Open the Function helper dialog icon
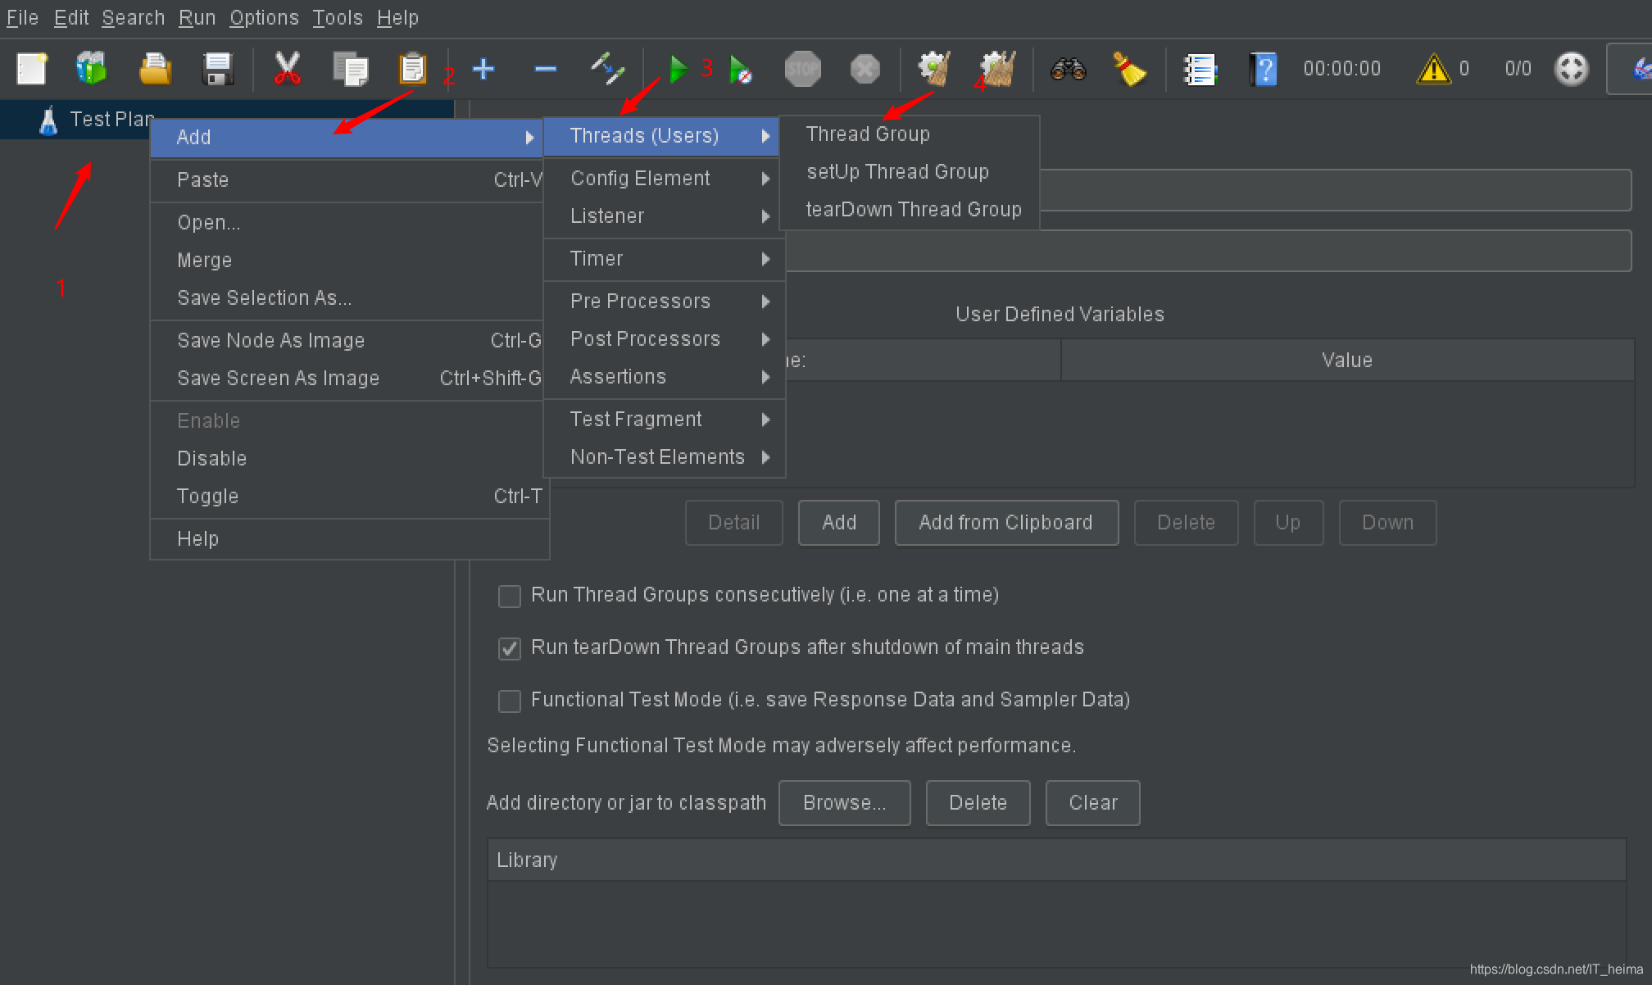The height and width of the screenshot is (985, 1652). [1200, 69]
